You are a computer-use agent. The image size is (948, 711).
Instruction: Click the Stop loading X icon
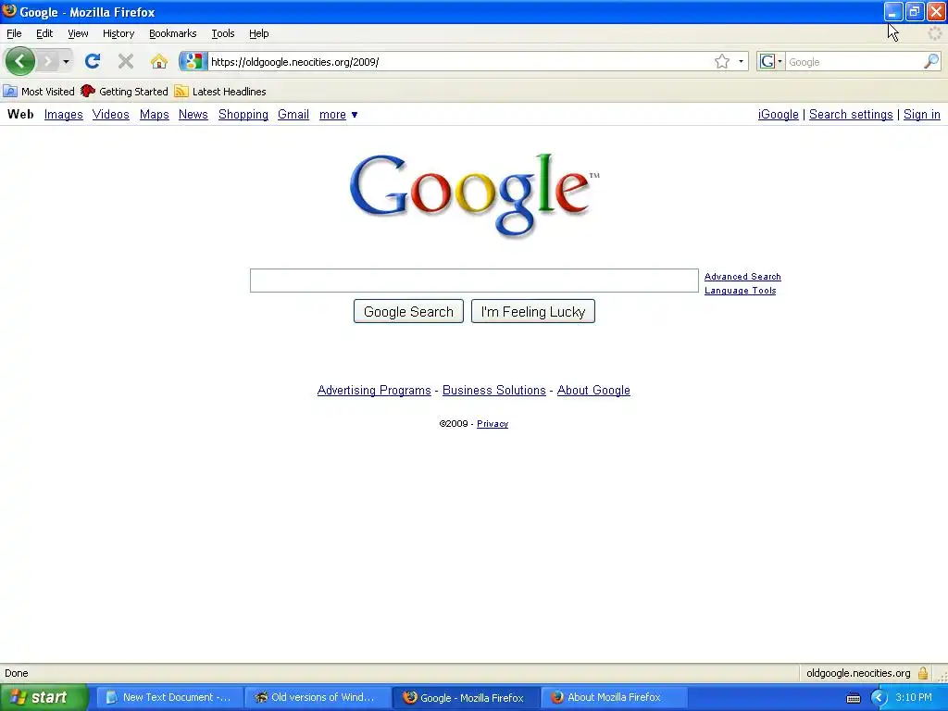(x=126, y=61)
